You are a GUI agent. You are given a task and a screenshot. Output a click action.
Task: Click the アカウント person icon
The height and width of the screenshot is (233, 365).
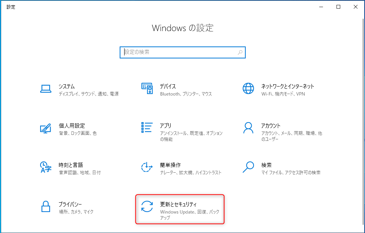pyautogui.click(x=248, y=128)
